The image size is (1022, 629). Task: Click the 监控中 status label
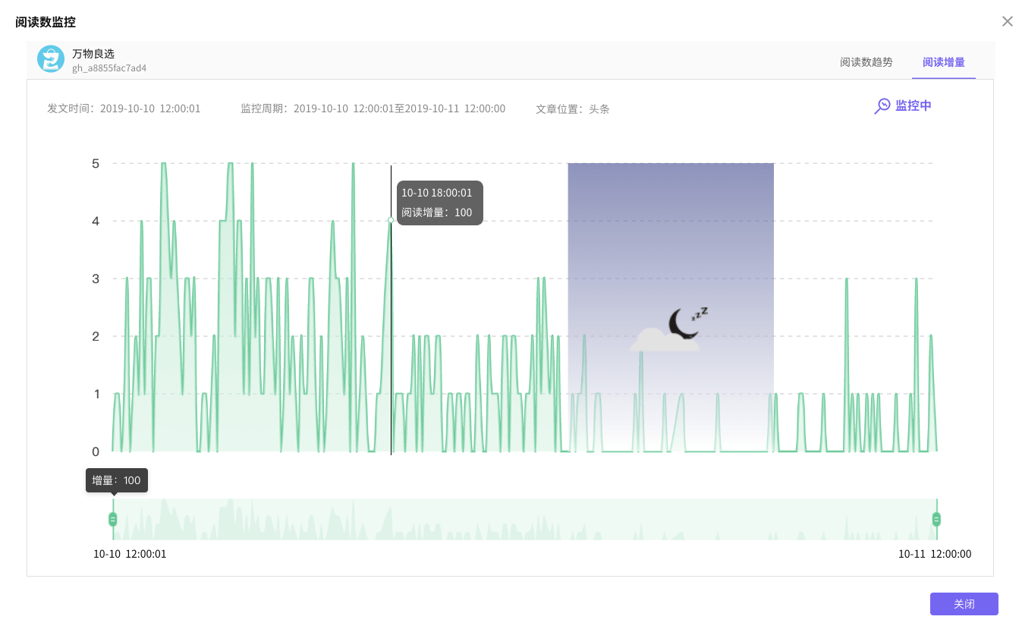pyautogui.click(x=914, y=105)
